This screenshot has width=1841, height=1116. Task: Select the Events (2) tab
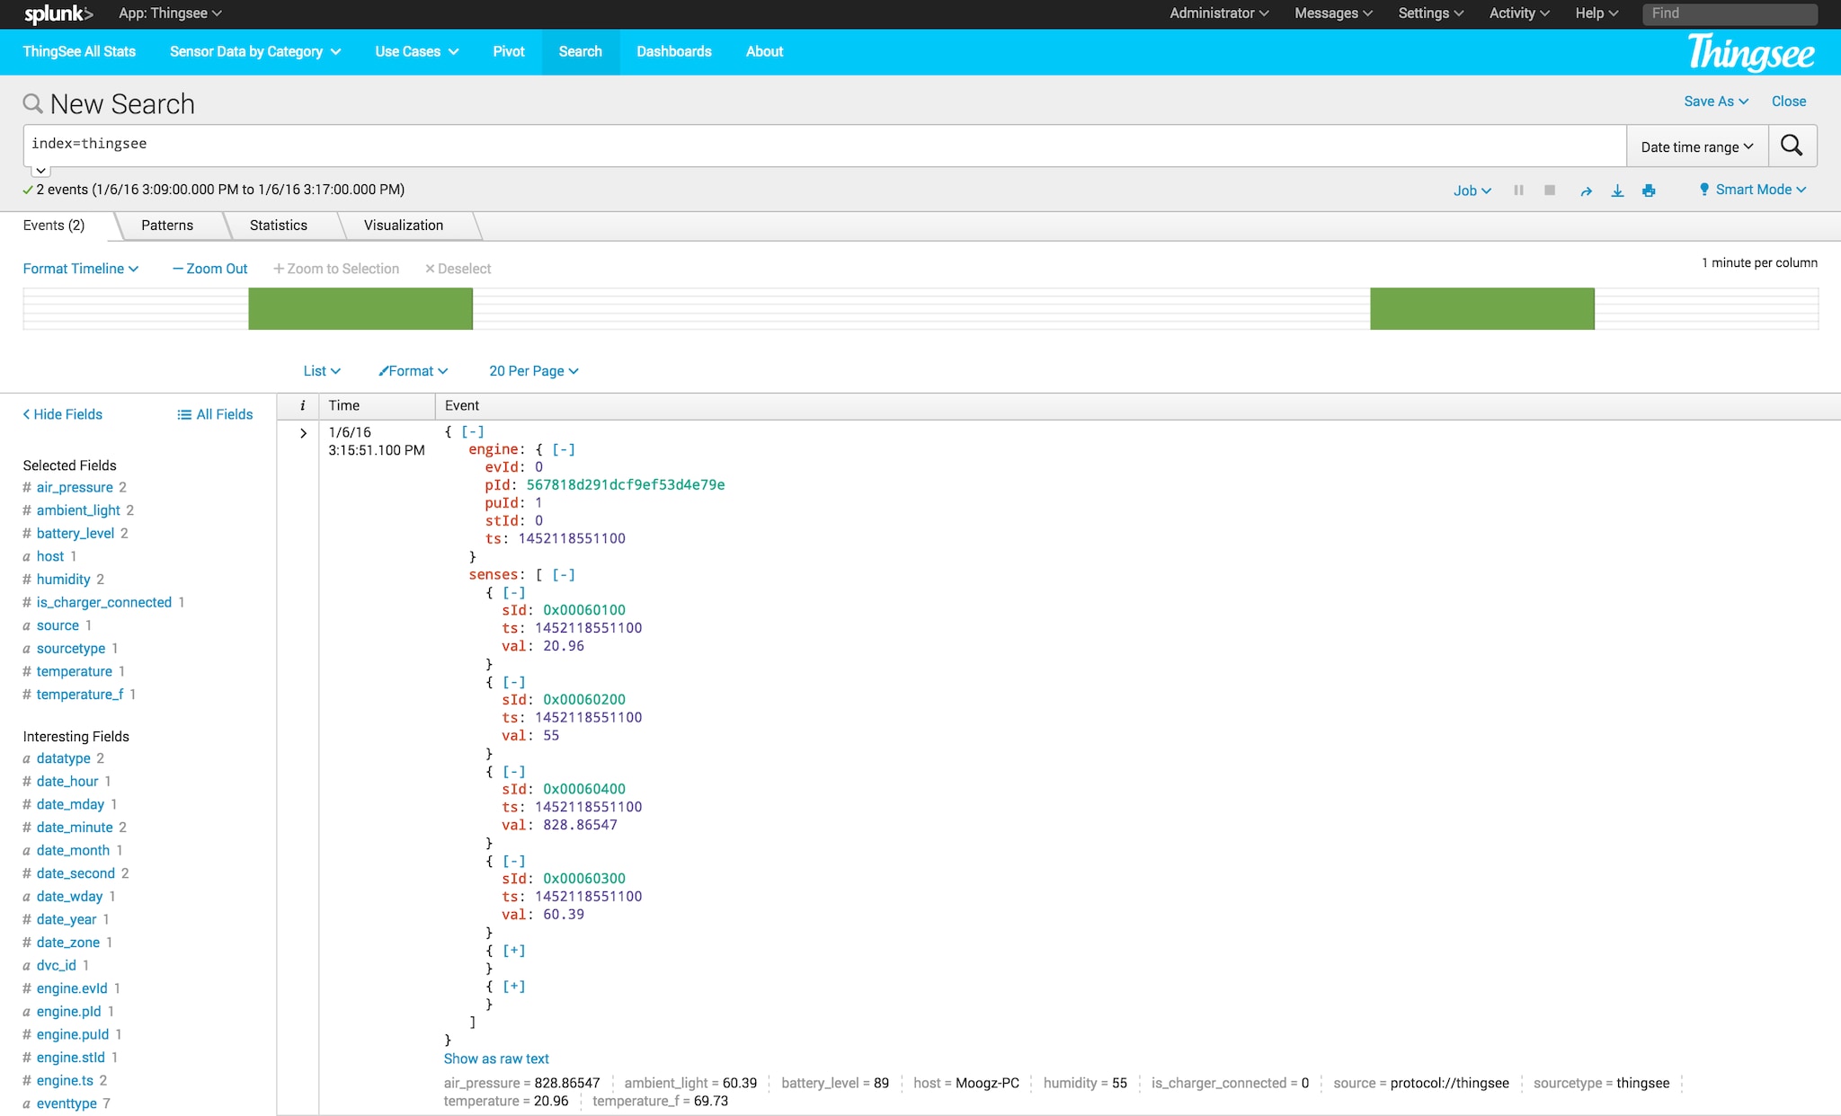(54, 226)
